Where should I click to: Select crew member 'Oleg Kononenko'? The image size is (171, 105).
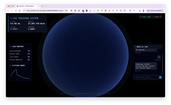coord(15,51)
